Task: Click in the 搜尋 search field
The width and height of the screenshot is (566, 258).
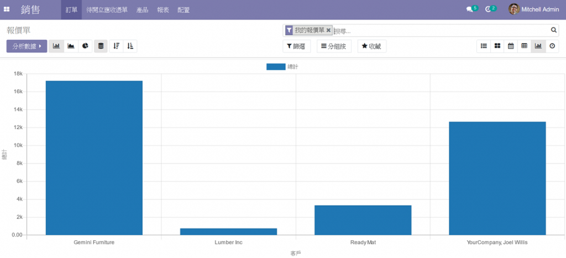Action: tap(441, 30)
